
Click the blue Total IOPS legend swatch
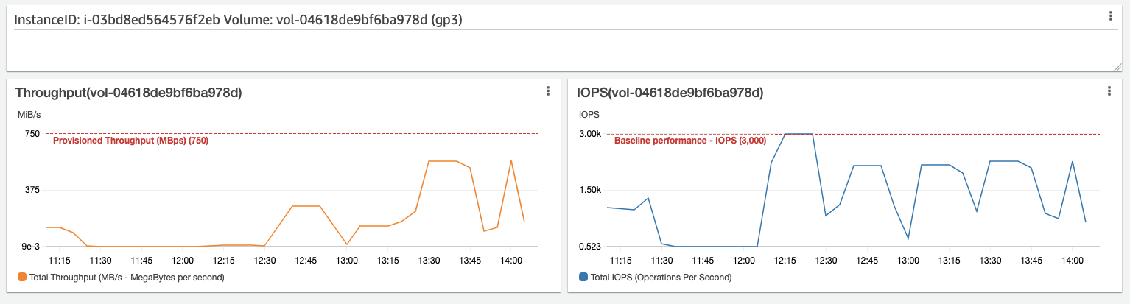583,278
